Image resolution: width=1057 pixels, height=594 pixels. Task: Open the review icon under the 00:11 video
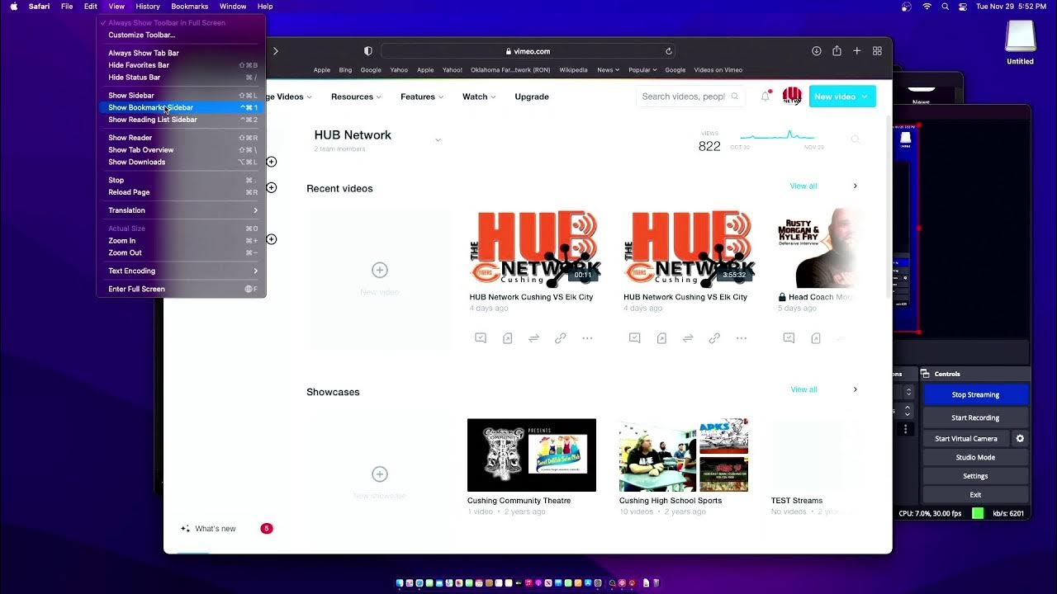[481, 338]
